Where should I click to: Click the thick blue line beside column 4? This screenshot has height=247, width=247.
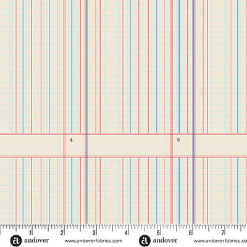[86, 112]
